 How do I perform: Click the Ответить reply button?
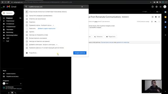tap(98, 37)
